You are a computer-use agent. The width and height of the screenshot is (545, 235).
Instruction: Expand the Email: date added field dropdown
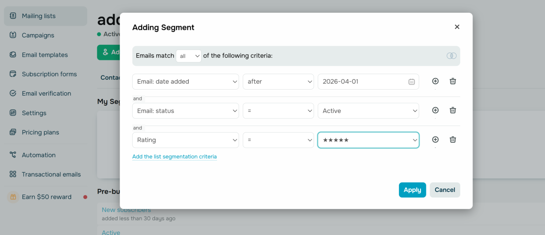[185, 82]
